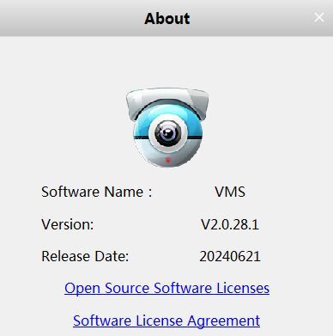This screenshot has width=333, height=336.
Task: Click the About title text
Action: coord(167,19)
